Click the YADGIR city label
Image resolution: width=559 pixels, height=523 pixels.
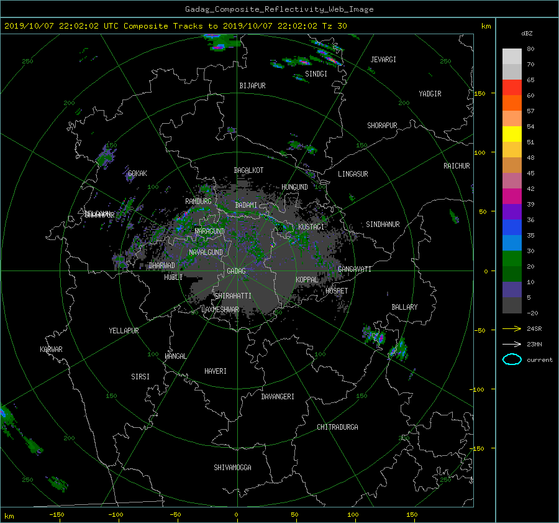pos(430,94)
